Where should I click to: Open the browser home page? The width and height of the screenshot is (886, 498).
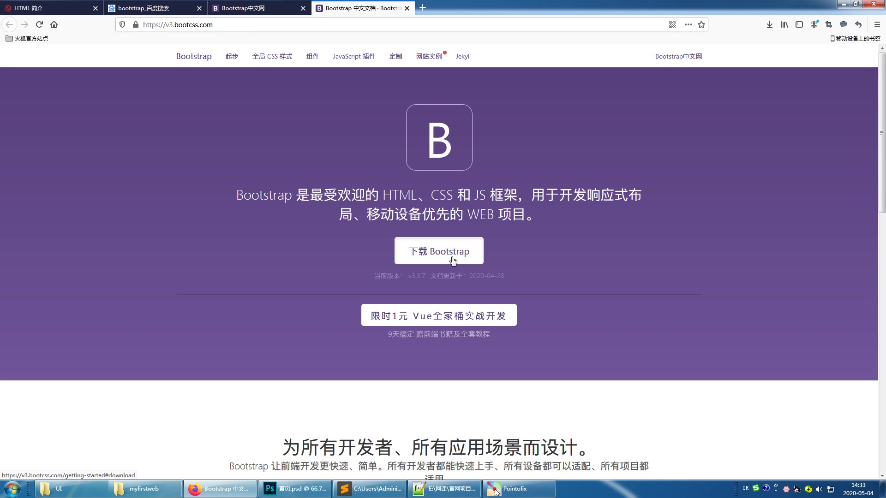pyautogui.click(x=54, y=24)
